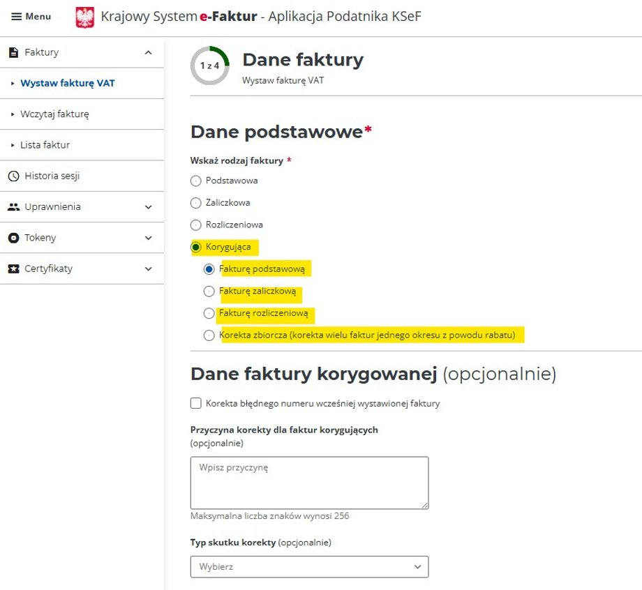642x590 pixels.
Task: Choose Fakturę zaliczkową as correction target
Action: [x=209, y=292]
